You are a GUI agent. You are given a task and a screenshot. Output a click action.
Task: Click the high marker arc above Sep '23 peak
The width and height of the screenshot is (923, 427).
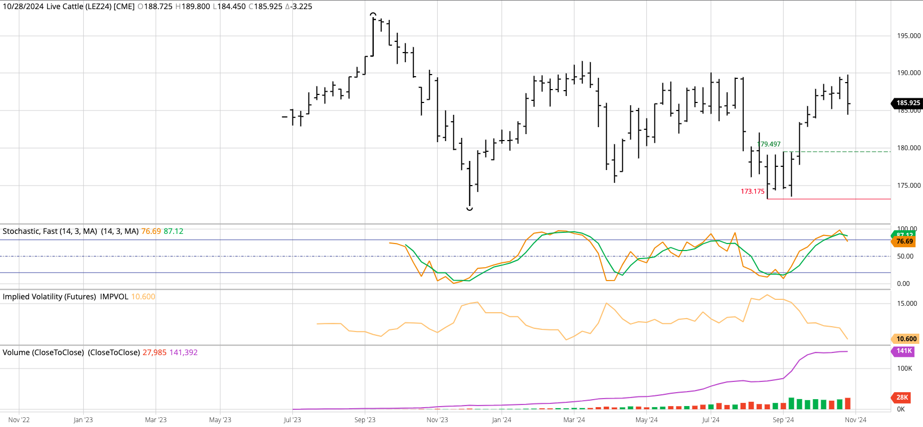tap(373, 14)
